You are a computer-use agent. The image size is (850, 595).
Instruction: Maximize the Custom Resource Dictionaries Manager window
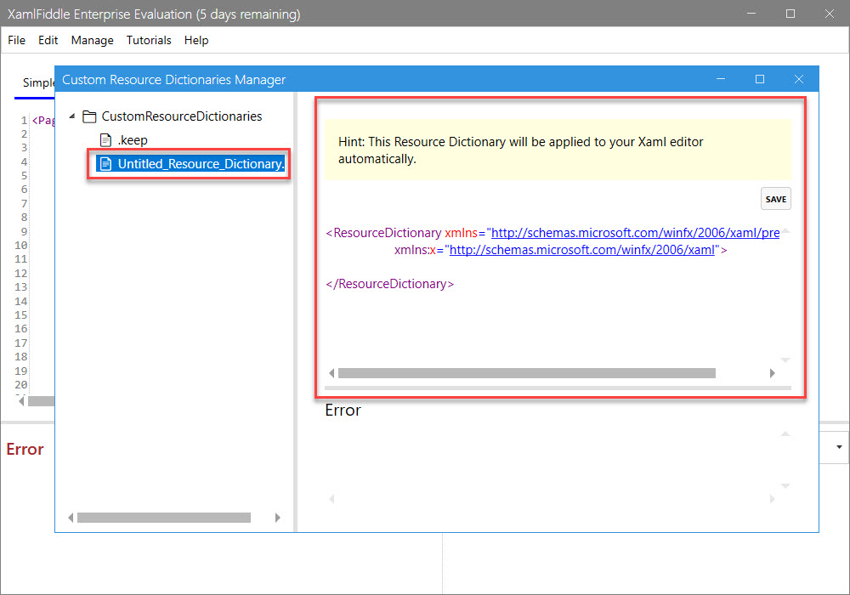(759, 79)
